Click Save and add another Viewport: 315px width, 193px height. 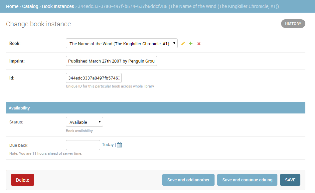pyautogui.click(x=188, y=180)
